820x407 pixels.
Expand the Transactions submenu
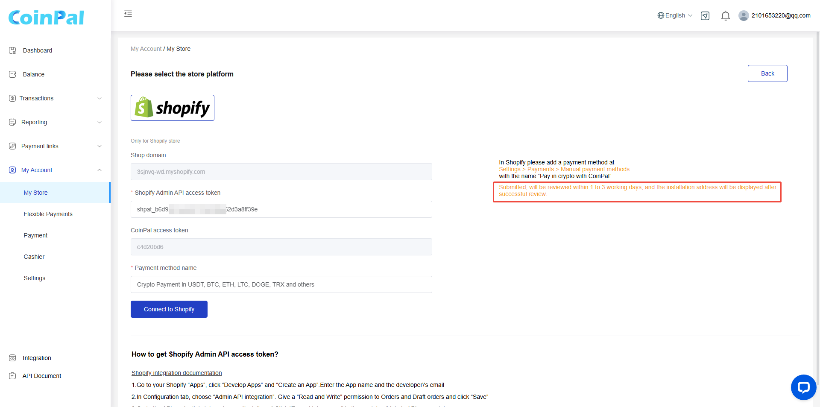(x=56, y=98)
